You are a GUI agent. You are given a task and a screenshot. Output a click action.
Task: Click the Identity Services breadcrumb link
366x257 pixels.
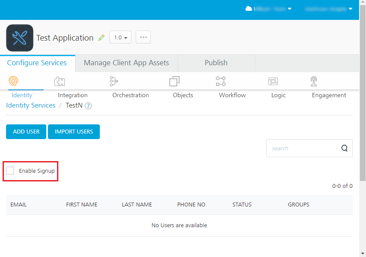pos(31,105)
